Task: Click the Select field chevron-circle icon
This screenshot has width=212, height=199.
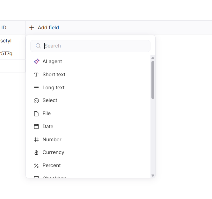Action: tap(36, 100)
